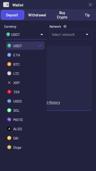Open the Select network dropdown

click(x=71, y=34)
